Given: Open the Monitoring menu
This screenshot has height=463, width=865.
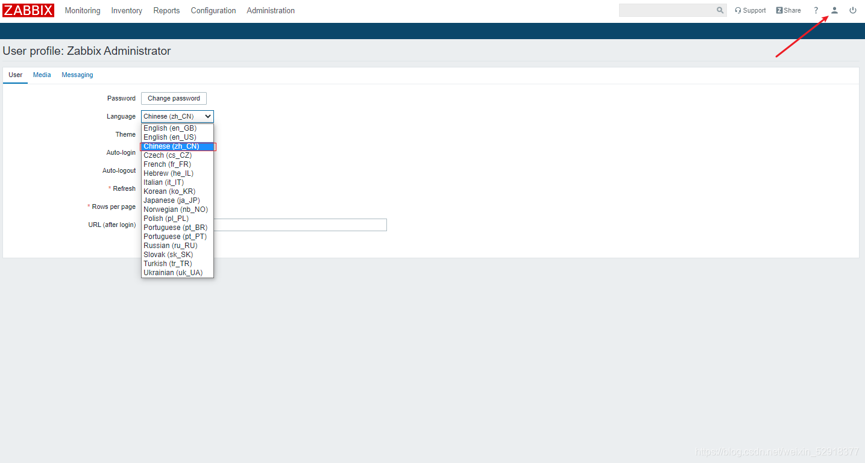Looking at the screenshot, I should (83, 10).
